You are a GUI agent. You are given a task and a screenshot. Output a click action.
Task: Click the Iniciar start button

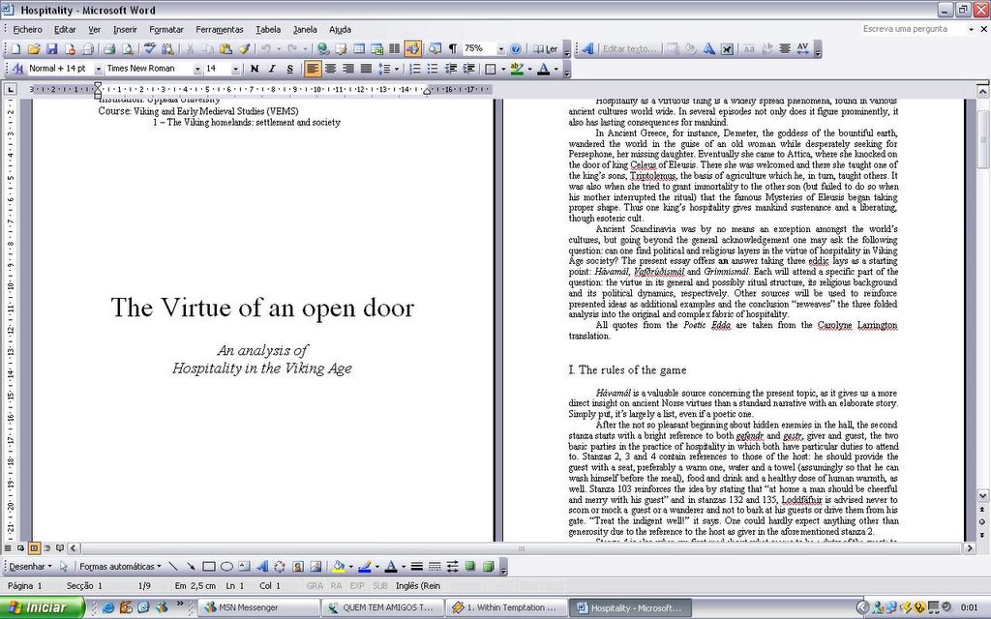pos(42,607)
